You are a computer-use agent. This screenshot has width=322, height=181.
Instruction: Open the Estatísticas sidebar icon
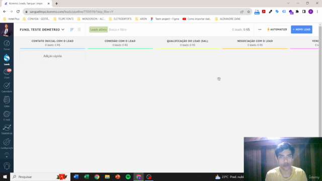7,130
